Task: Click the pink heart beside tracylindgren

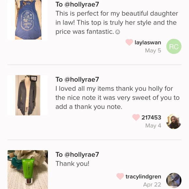Action: 120,176
